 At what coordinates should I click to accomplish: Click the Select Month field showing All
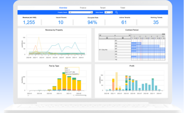(x=107, y=12)
